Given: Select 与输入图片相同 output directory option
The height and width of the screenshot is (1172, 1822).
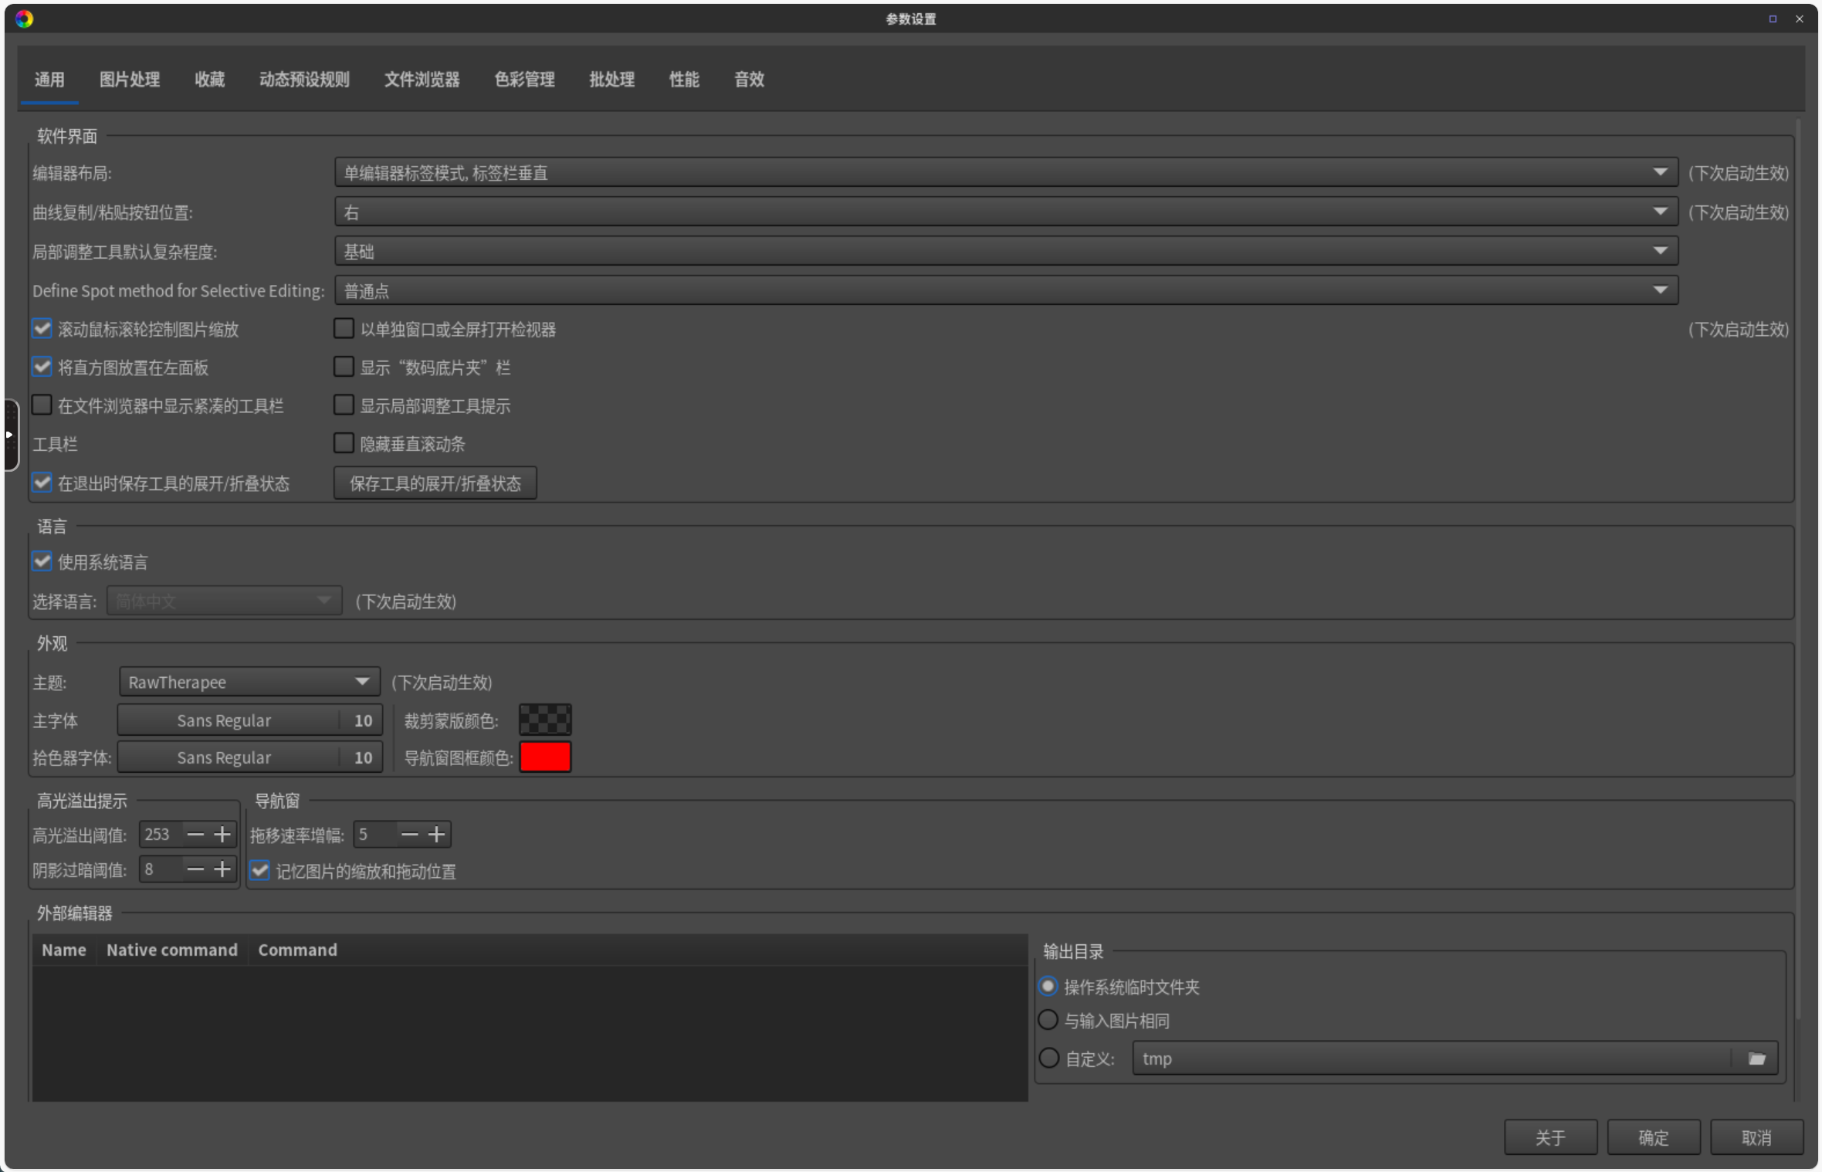Looking at the screenshot, I should pos(1048,1020).
